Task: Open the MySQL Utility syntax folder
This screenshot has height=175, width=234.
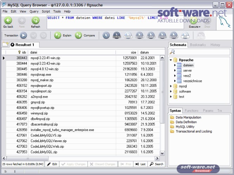Action: coord(182,127)
